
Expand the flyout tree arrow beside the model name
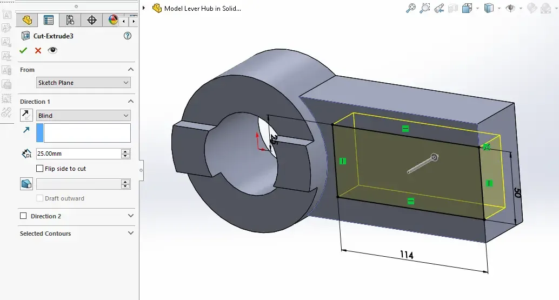coord(144,8)
